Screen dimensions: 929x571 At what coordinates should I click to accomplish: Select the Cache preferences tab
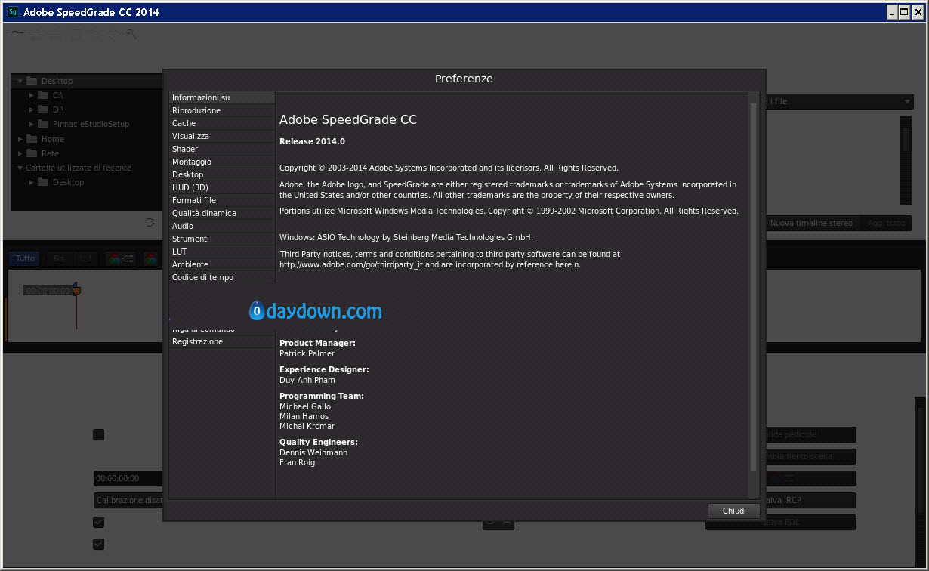(222, 123)
